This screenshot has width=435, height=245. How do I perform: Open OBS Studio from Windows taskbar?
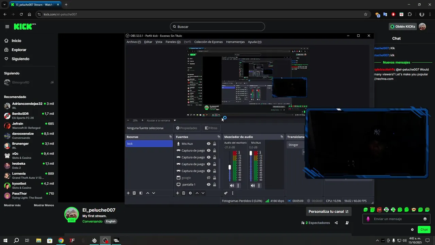pyautogui.click(x=105, y=241)
